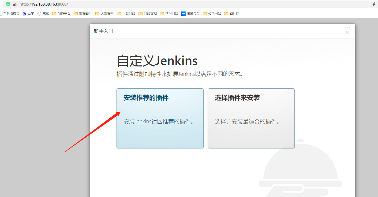Choose 安装推荐的插件 option
The image size is (378, 197).
coord(160,118)
